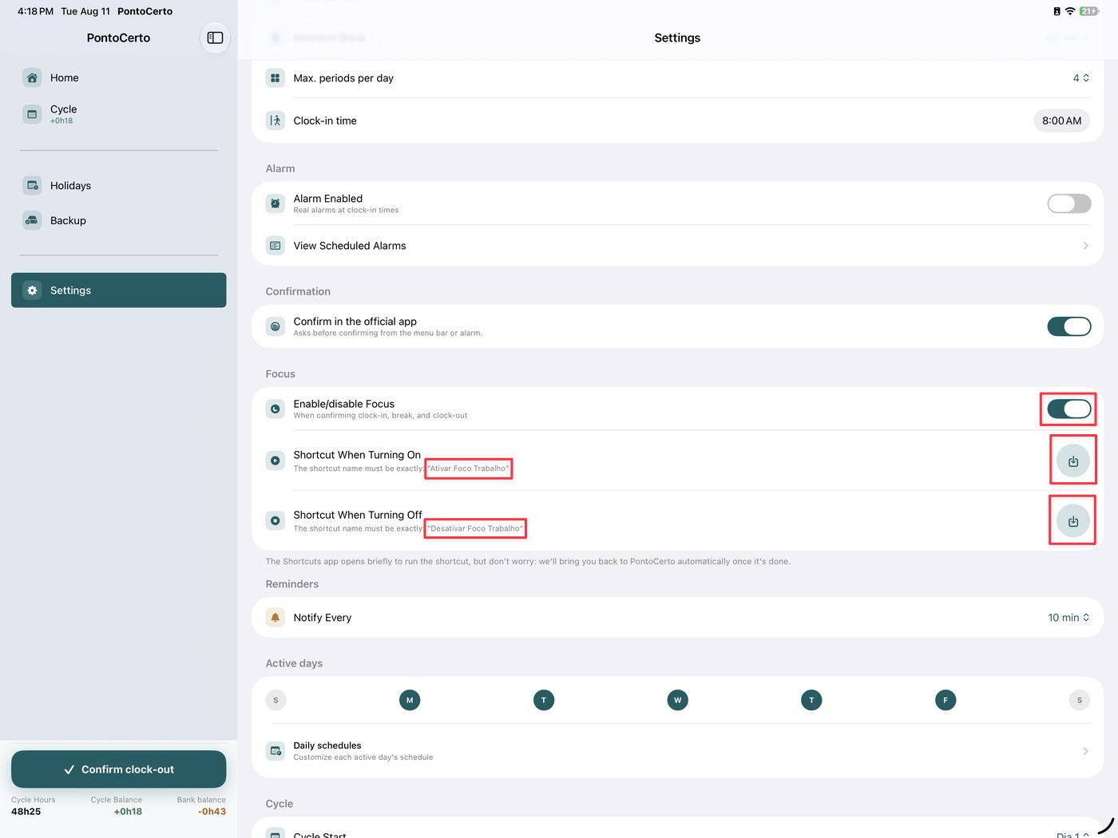Click the battery status indicator
The height and width of the screenshot is (838, 1118).
point(1089,11)
